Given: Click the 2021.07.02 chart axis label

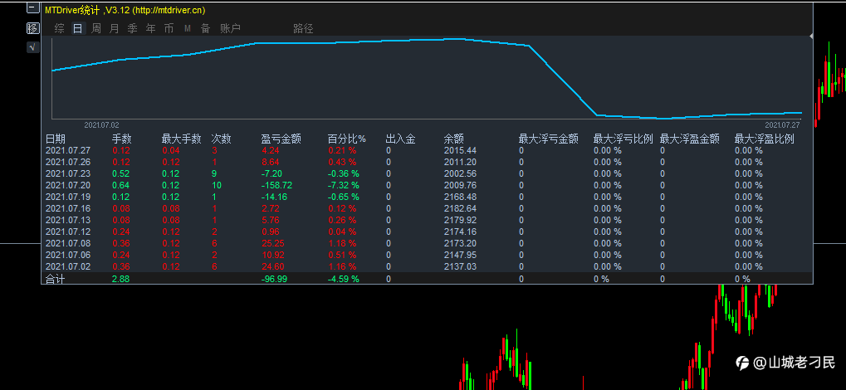Looking at the screenshot, I should (101, 124).
